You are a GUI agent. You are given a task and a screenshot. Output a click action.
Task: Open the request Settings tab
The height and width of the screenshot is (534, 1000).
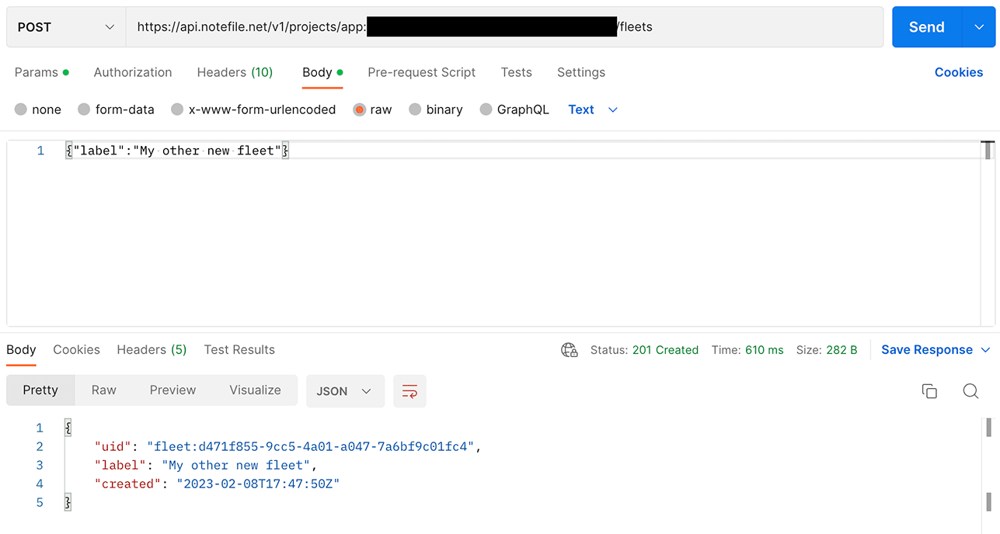pos(580,72)
